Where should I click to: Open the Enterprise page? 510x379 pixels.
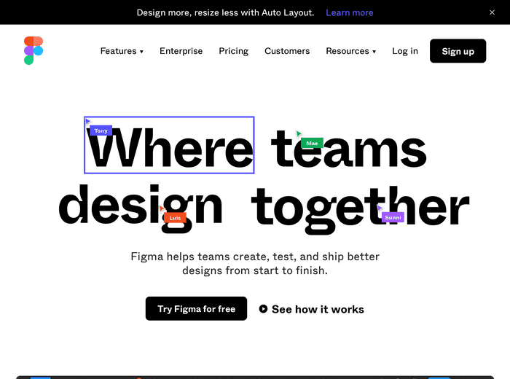(x=181, y=51)
